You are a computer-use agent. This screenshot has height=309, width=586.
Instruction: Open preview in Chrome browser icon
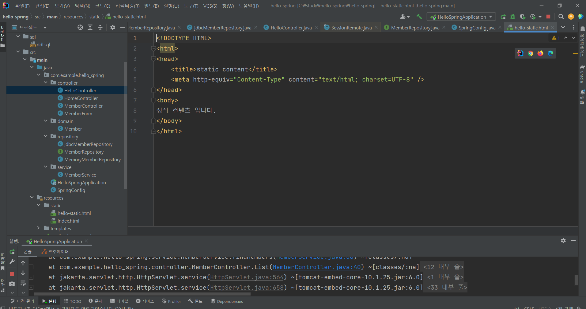click(x=531, y=53)
